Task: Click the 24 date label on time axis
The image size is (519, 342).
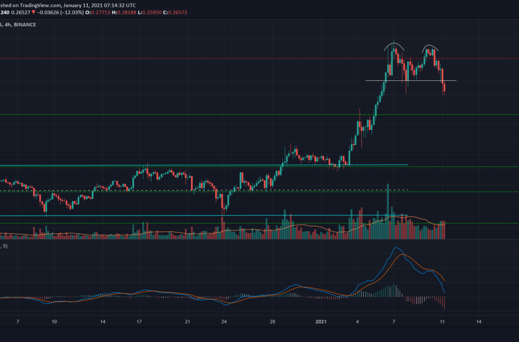Action: (x=224, y=321)
